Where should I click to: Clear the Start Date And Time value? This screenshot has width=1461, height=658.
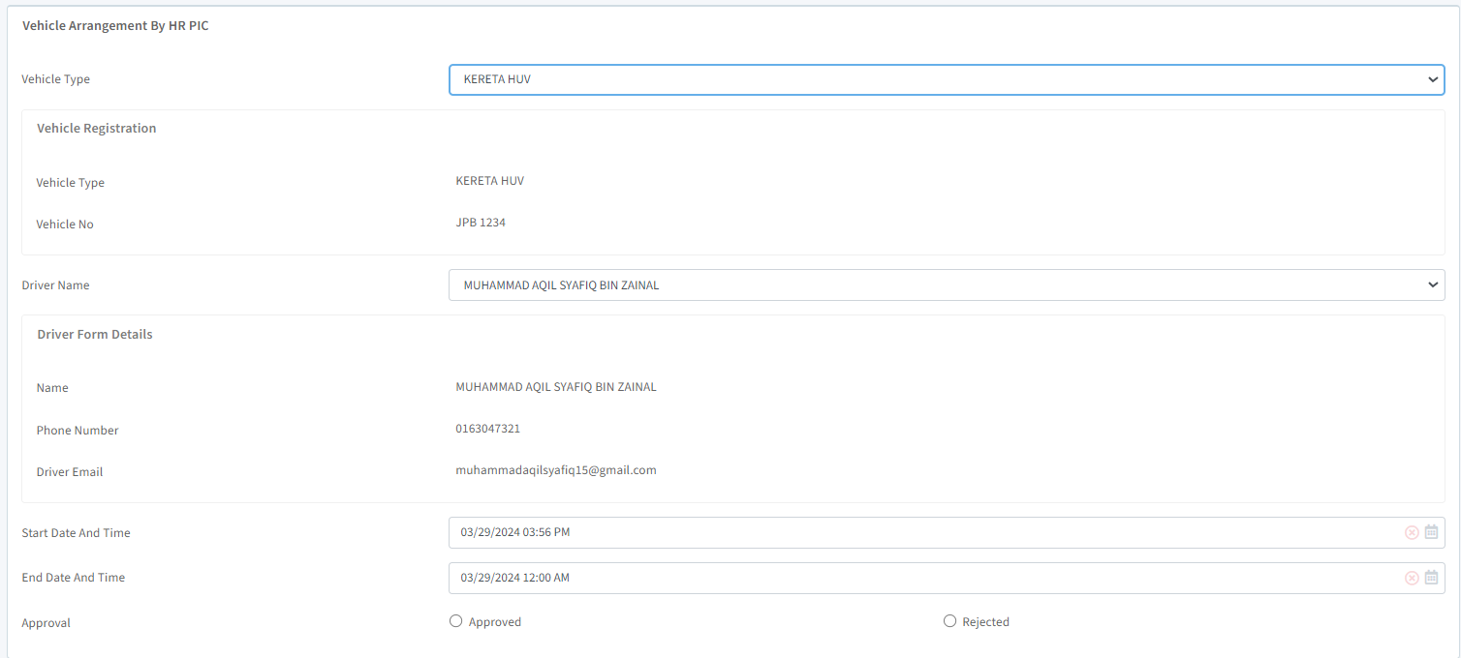click(x=1412, y=532)
